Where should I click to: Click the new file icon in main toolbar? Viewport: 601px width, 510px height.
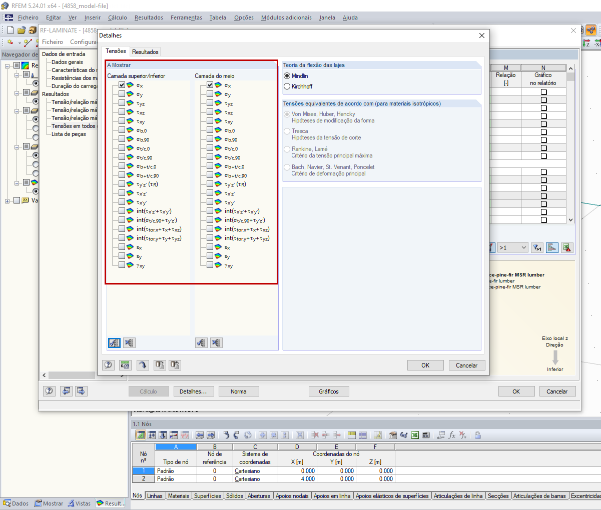click(10, 30)
